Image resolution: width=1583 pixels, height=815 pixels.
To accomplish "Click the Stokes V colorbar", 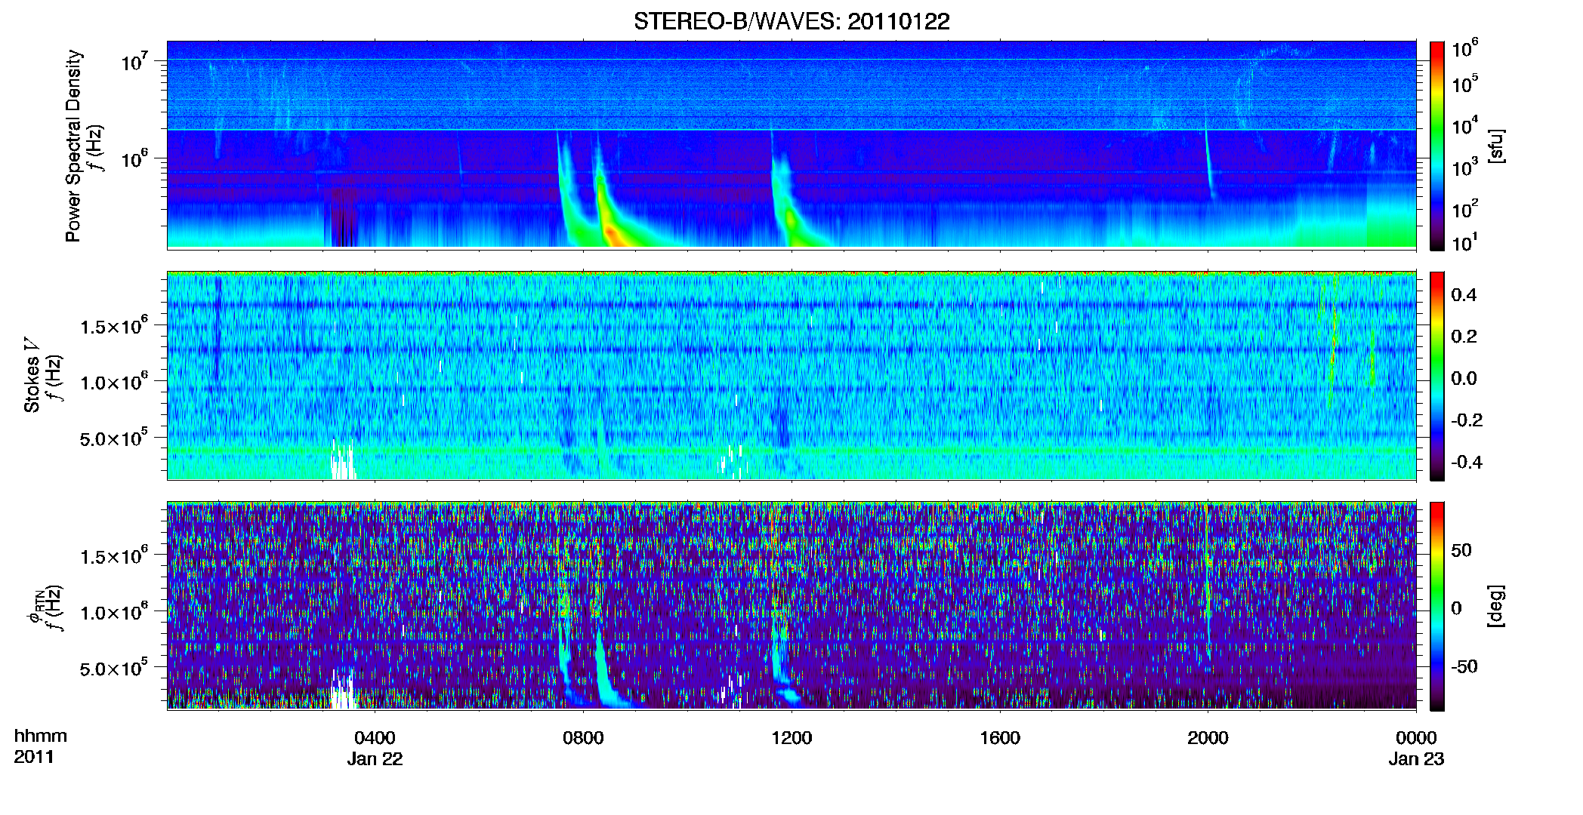I will click(x=1437, y=376).
